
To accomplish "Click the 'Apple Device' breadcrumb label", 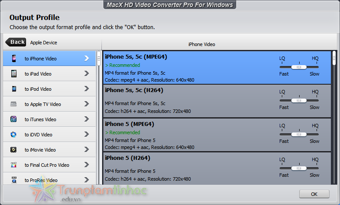I will tap(43, 43).
